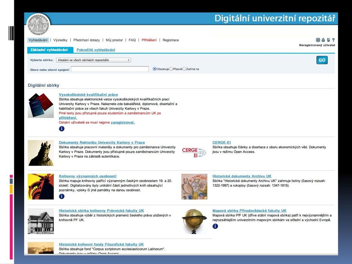Click the globe icon in the header
The image size is (352, 264).
tap(318, 40)
